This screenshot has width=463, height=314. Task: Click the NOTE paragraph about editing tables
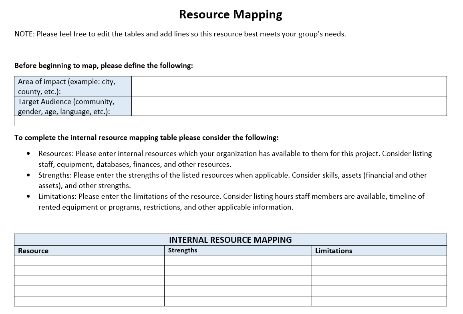(180, 34)
